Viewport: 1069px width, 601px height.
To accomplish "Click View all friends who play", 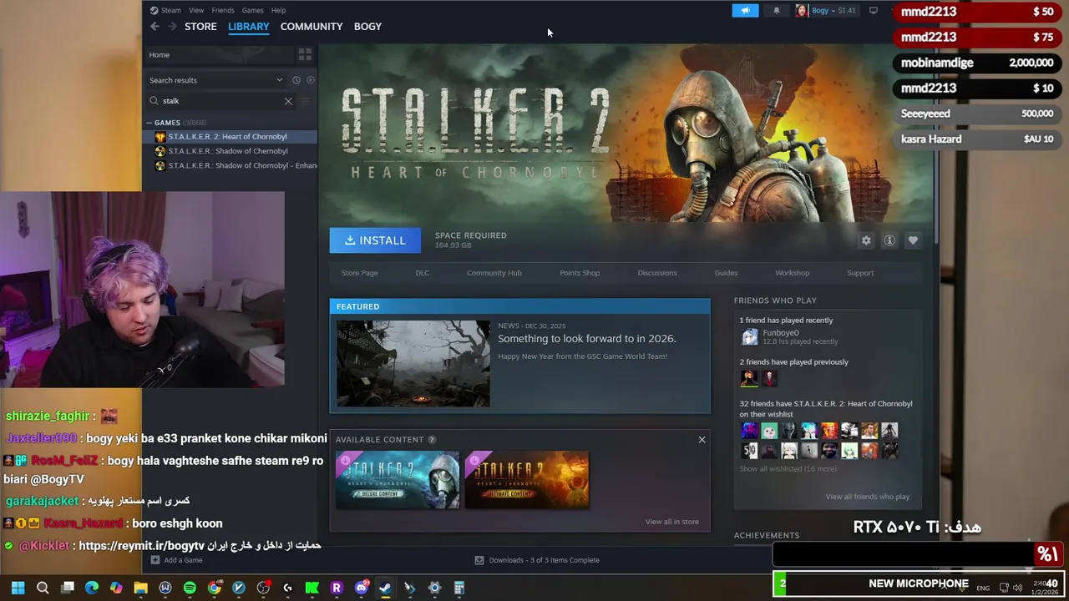I will 868,497.
